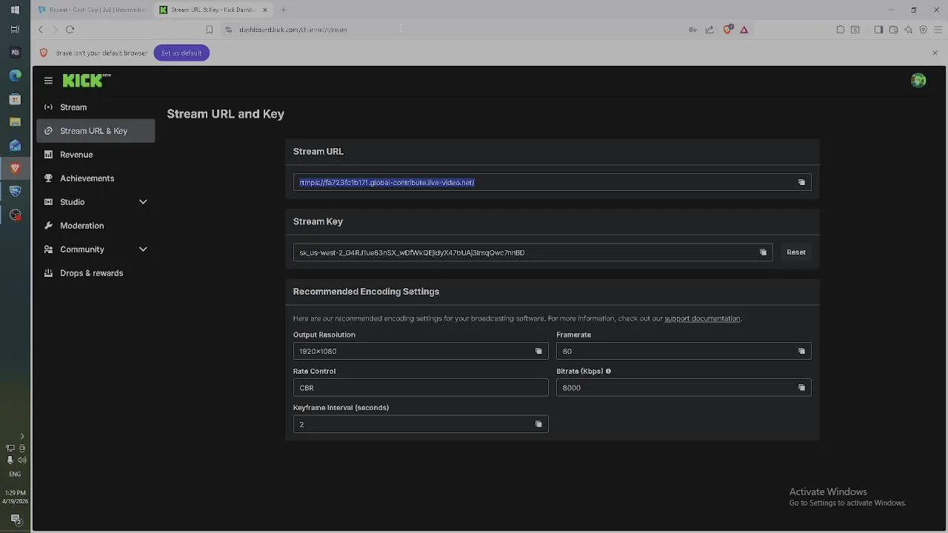Copy the Stream URL with its copy icon
Image resolution: width=948 pixels, height=533 pixels.
coord(801,182)
